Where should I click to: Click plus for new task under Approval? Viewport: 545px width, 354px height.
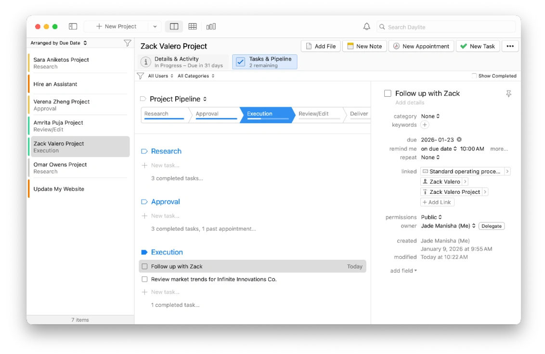tap(144, 216)
